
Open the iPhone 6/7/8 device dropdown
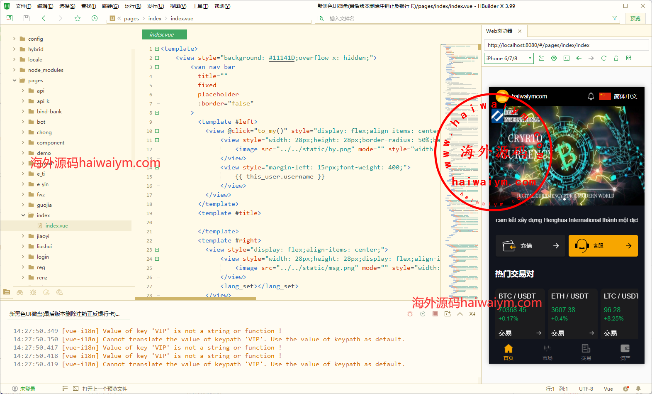click(509, 58)
